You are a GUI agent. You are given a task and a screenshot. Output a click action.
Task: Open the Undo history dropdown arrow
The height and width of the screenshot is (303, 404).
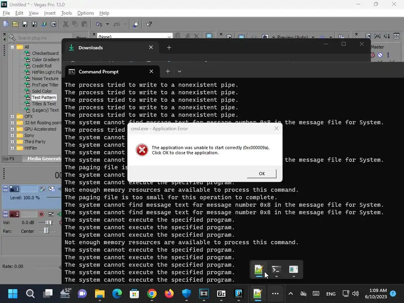[x=107, y=24]
